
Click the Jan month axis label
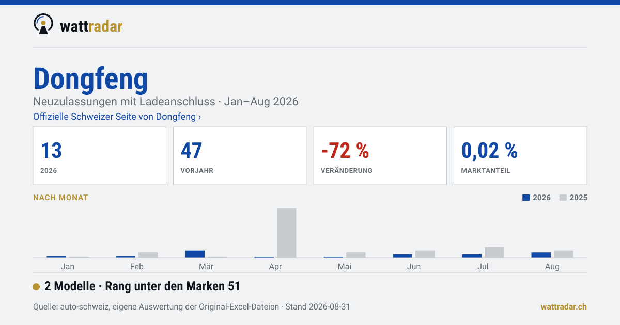pos(68,267)
